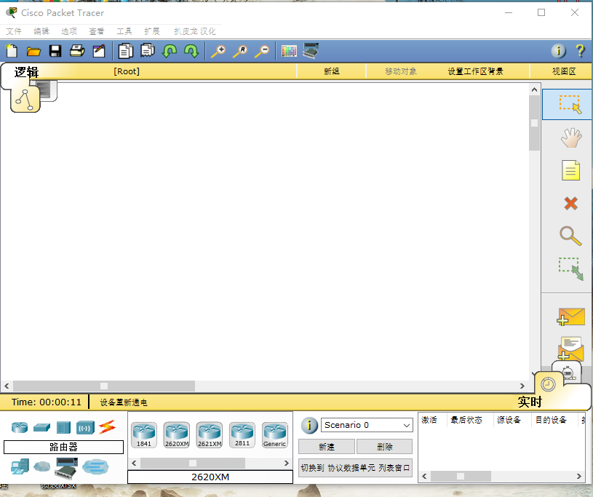593x497 pixels.
Task: Click the printer icon in the toolbar
Action: click(77, 51)
